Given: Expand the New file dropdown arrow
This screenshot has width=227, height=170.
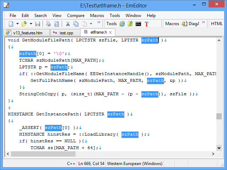Looking at the screenshot, I should (17, 24).
